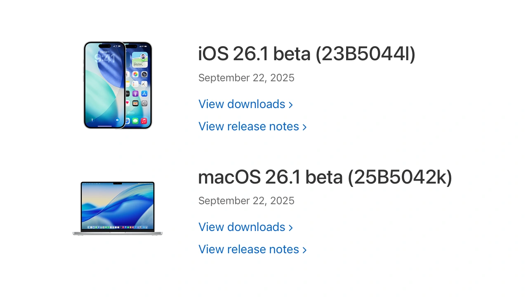Click the Clock app icon on the iPhone display
Image resolution: width=528 pixels, height=297 pixels.
point(144,84)
